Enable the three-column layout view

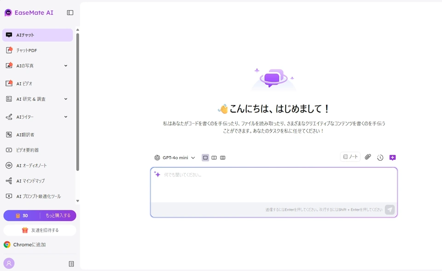[x=223, y=157]
